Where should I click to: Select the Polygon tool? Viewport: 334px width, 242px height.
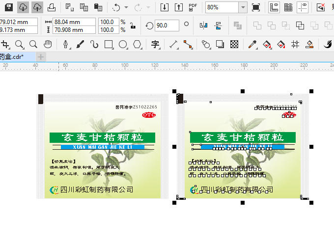click(x=137, y=45)
